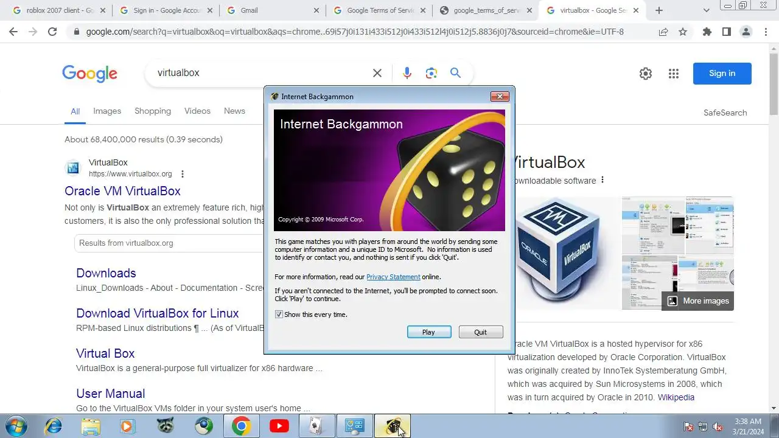The width and height of the screenshot is (779, 438).
Task: Click the volume muted tray icon
Action: 718,426
